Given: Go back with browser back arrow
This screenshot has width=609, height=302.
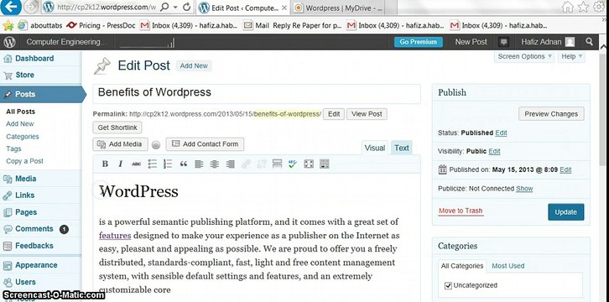Looking at the screenshot, I should (11, 7).
